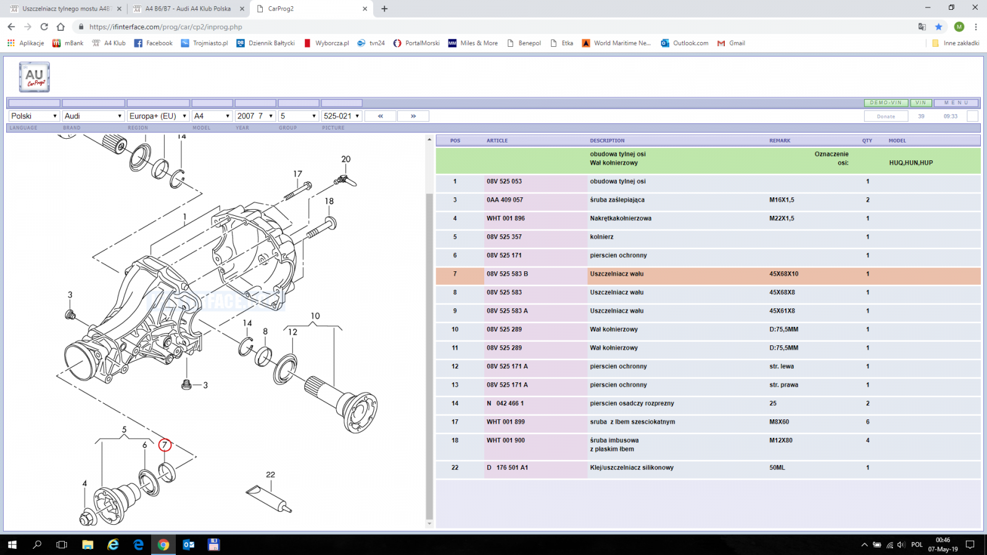Bookmark this page with star icon
987x555 pixels.
click(x=939, y=27)
